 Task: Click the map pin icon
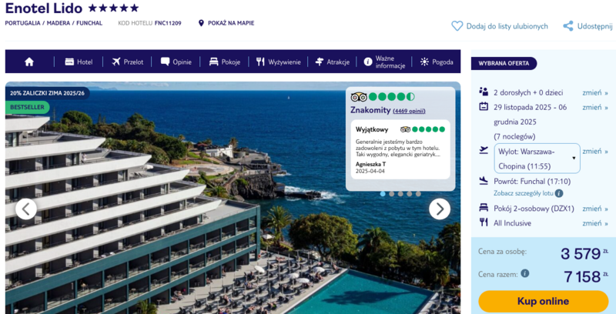point(201,23)
